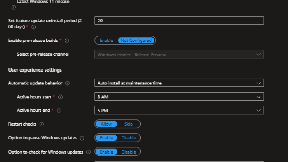
Task: Click info icon below Latest Windows 11 release
Action: point(14,7)
